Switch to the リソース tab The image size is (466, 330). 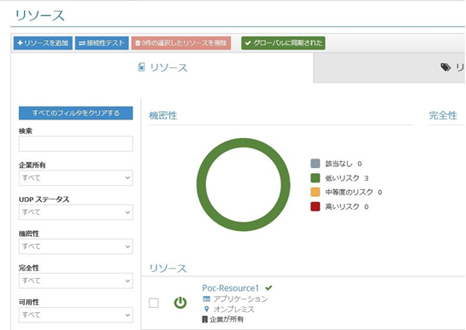pyautogui.click(x=162, y=67)
